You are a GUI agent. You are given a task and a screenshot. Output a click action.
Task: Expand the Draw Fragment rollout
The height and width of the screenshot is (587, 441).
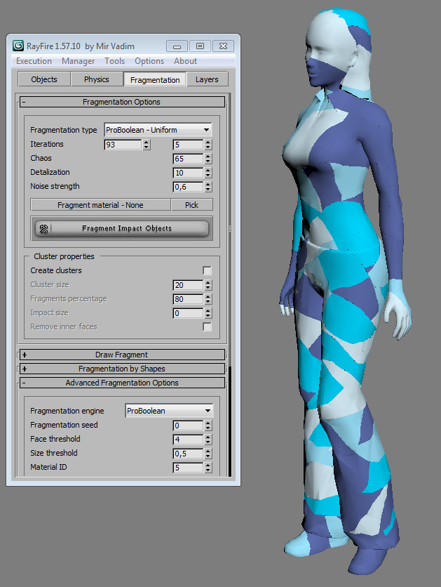point(122,355)
